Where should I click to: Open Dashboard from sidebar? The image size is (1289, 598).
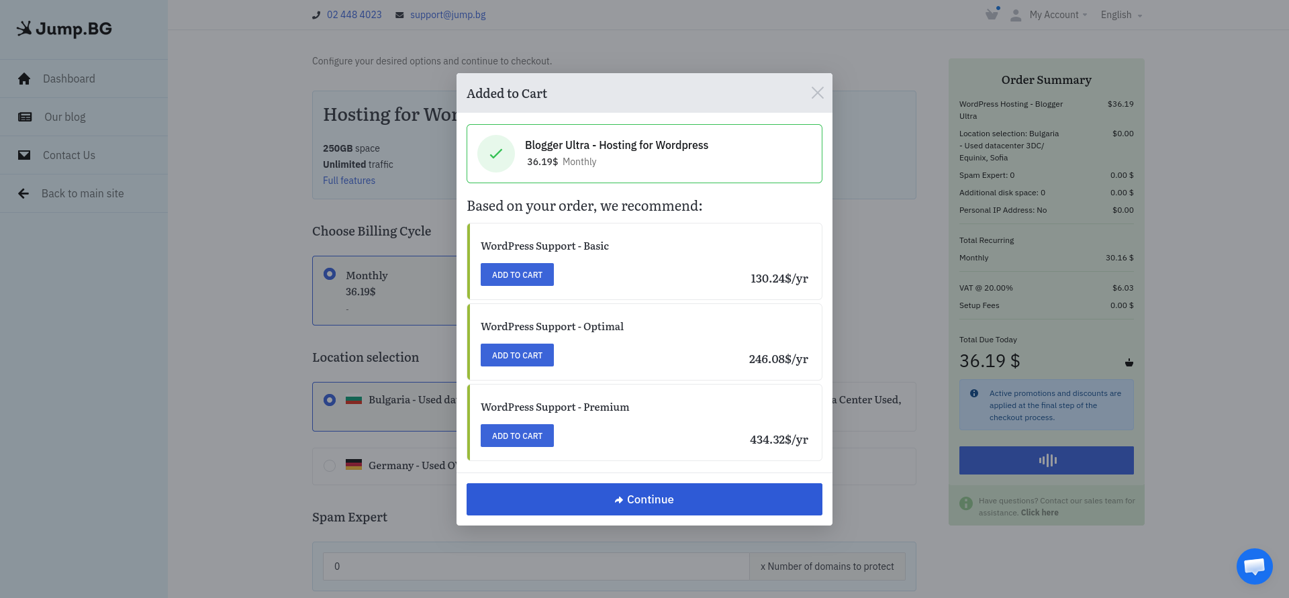(84, 79)
